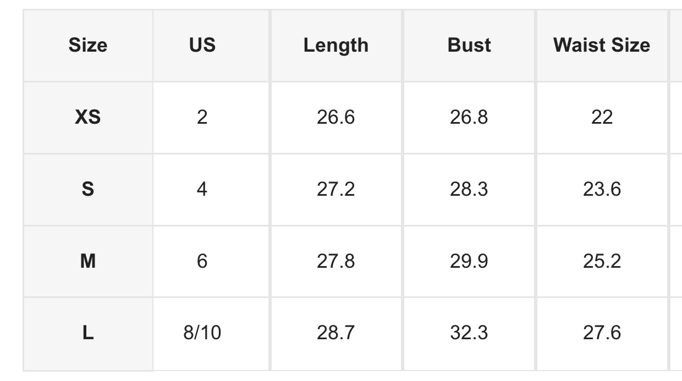Viewport: 682px width, 381px height.
Task: Click the 27.2 length cell
Action: [336, 189]
